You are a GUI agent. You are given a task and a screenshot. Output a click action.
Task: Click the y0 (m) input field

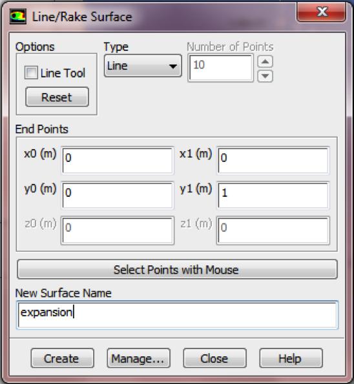point(118,196)
